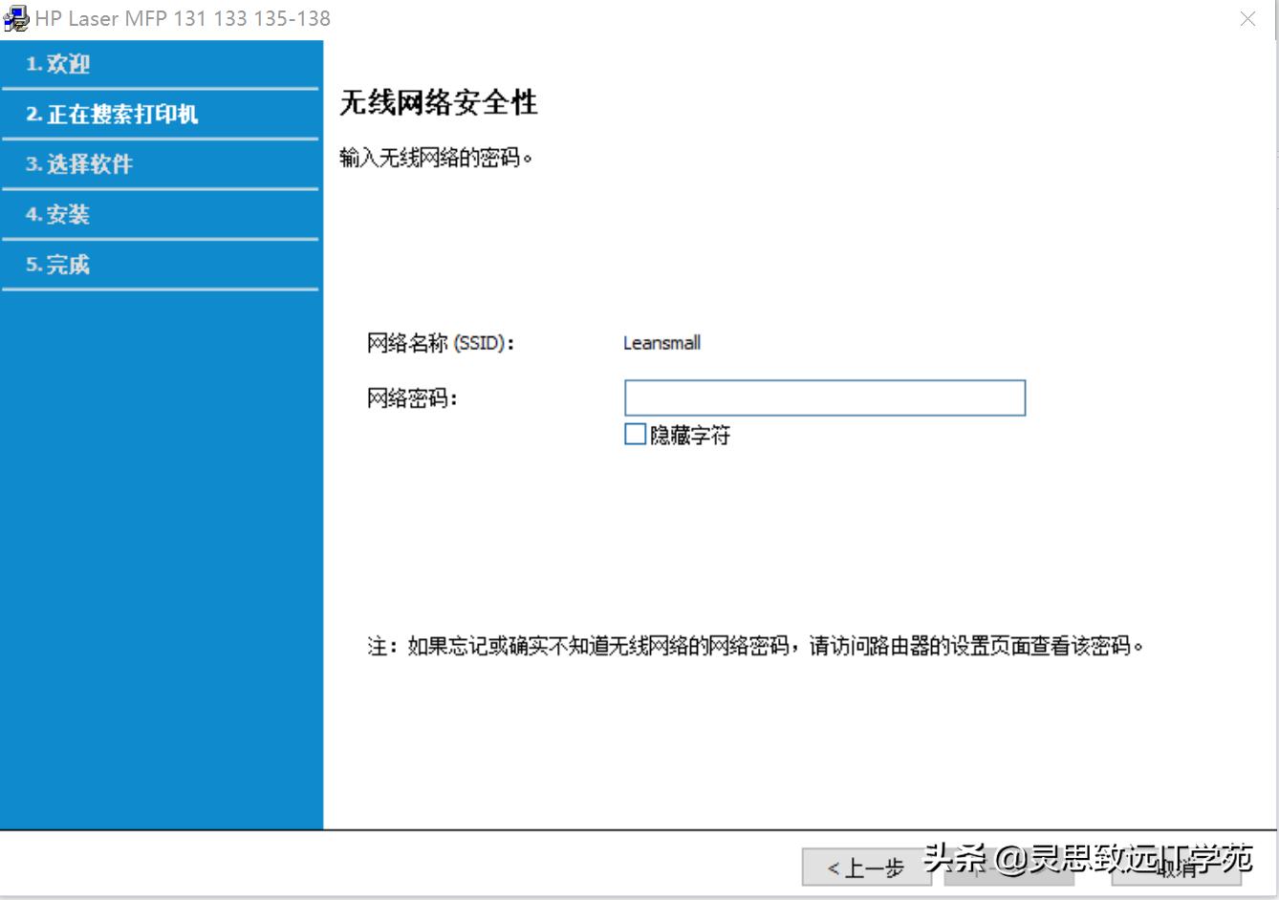Click the HP installer icon in the title bar
The image size is (1279, 900).
pyautogui.click(x=16, y=17)
